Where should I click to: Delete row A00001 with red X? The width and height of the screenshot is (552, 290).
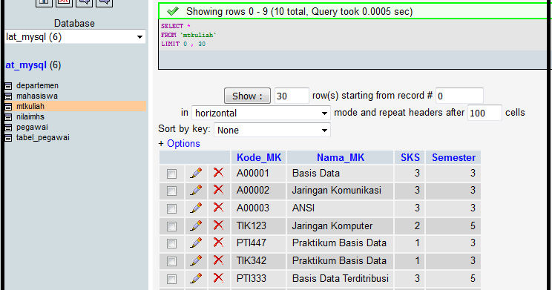(x=218, y=173)
